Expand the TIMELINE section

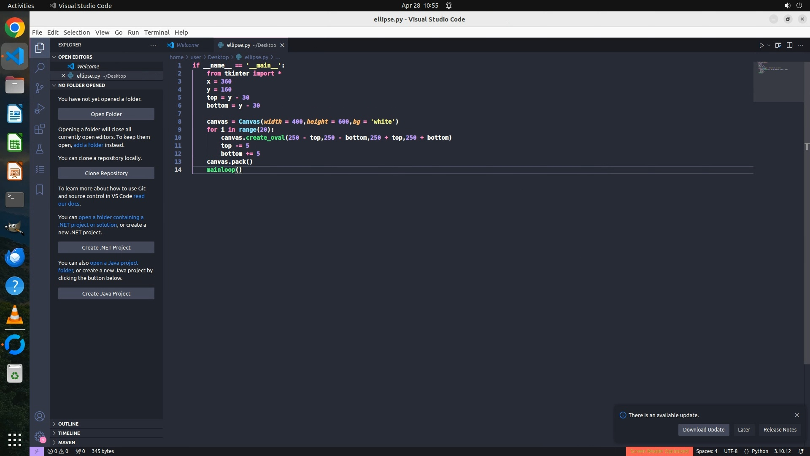(x=69, y=433)
